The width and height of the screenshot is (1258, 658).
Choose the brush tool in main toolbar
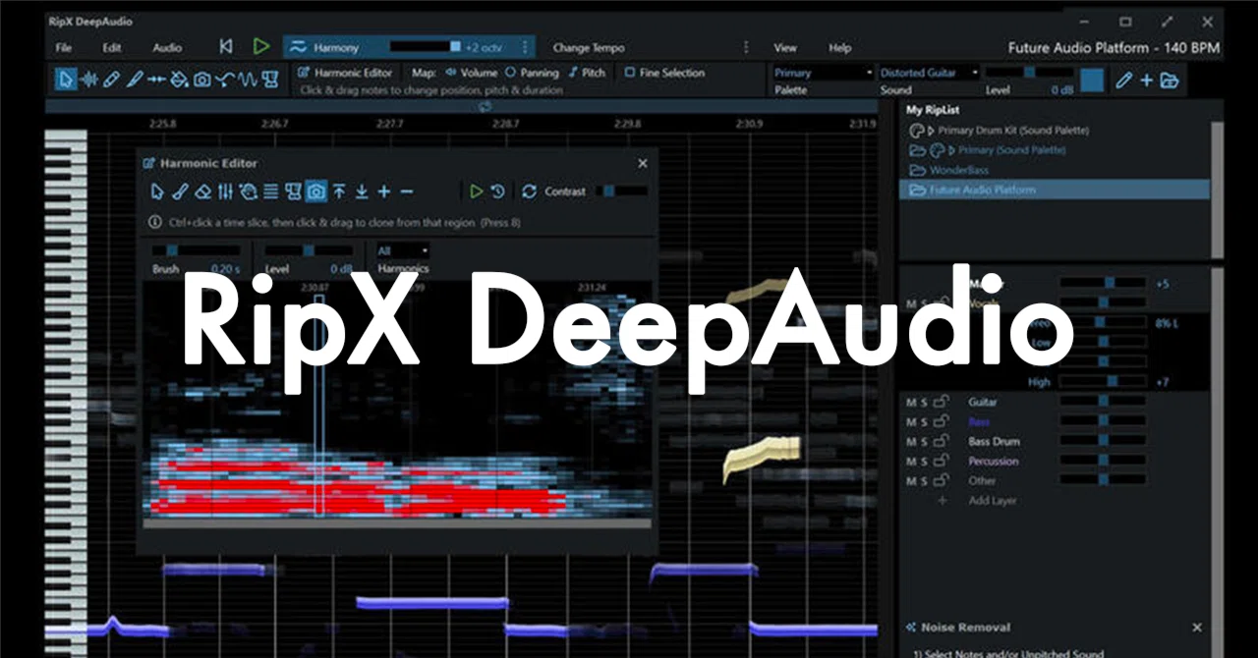tap(134, 80)
